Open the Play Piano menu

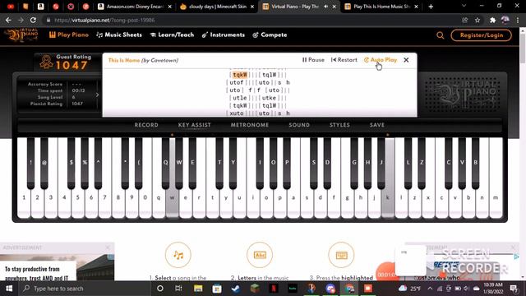tap(69, 35)
